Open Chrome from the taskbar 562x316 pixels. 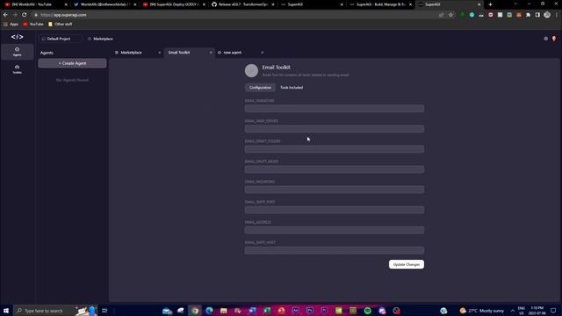pyautogui.click(x=195, y=311)
